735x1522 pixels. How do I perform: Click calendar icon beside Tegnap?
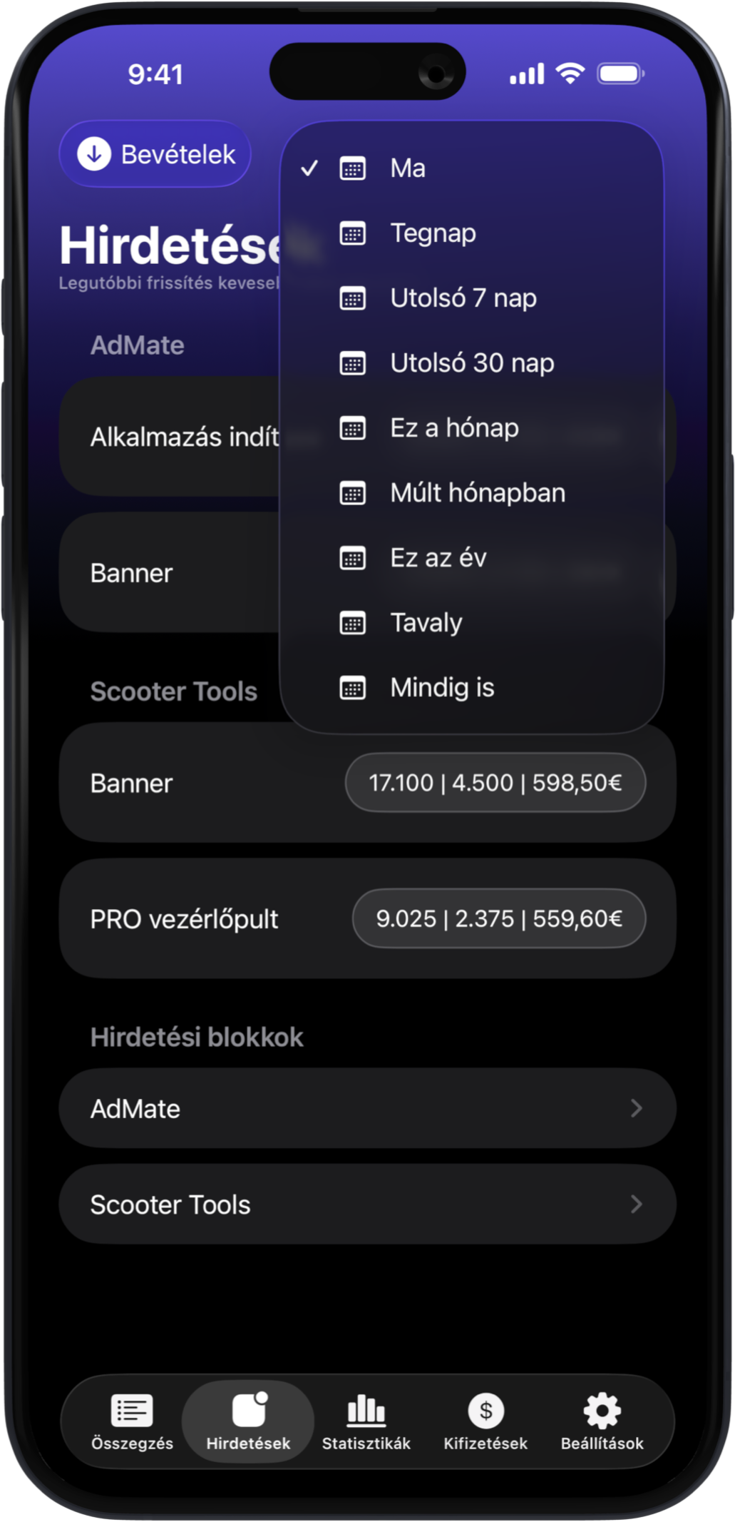click(x=353, y=233)
